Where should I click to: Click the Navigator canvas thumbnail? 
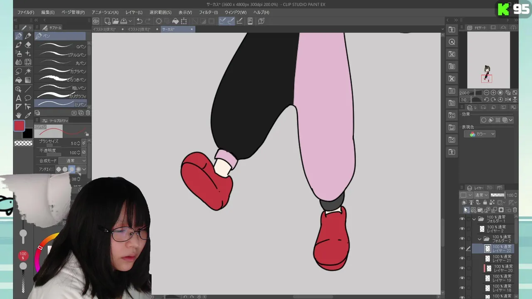tap(488, 60)
